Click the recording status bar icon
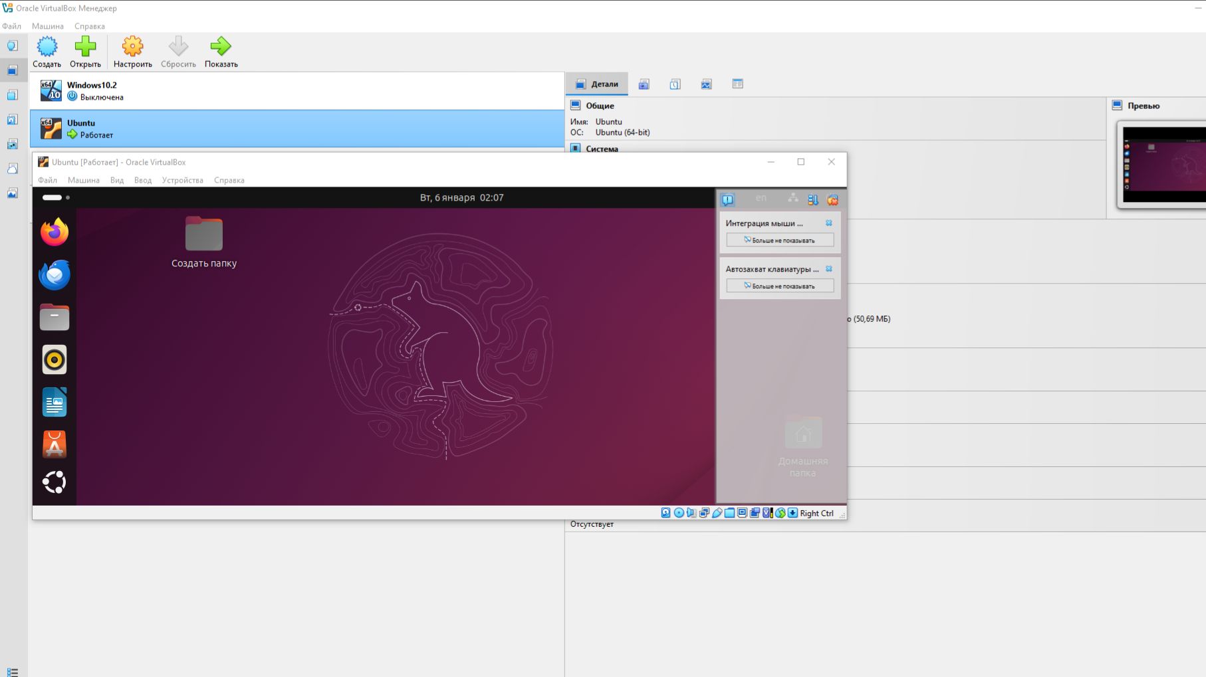The height and width of the screenshot is (677, 1206). [755, 513]
